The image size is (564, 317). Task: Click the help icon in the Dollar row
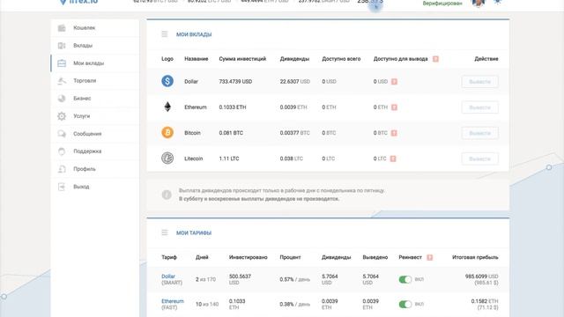point(394,82)
